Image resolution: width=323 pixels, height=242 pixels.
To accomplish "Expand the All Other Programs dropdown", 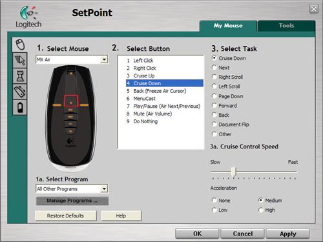I will tap(72, 189).
